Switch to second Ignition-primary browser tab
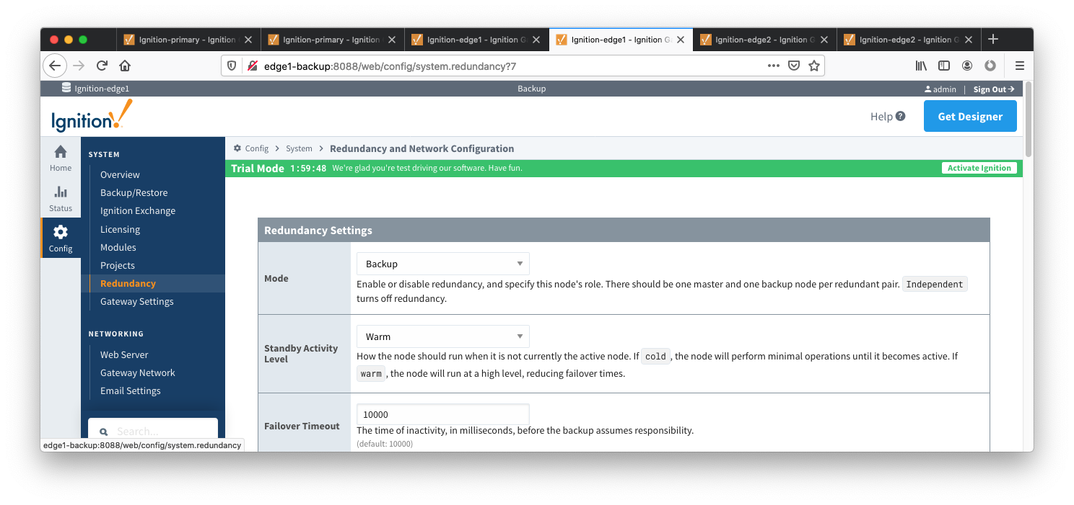Image resolution: width=1074 pixels, height=505 pixels. (332, 40)
